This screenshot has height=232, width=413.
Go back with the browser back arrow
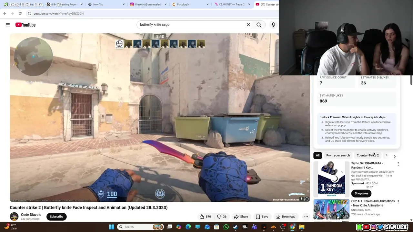click(x=5, y=14)
